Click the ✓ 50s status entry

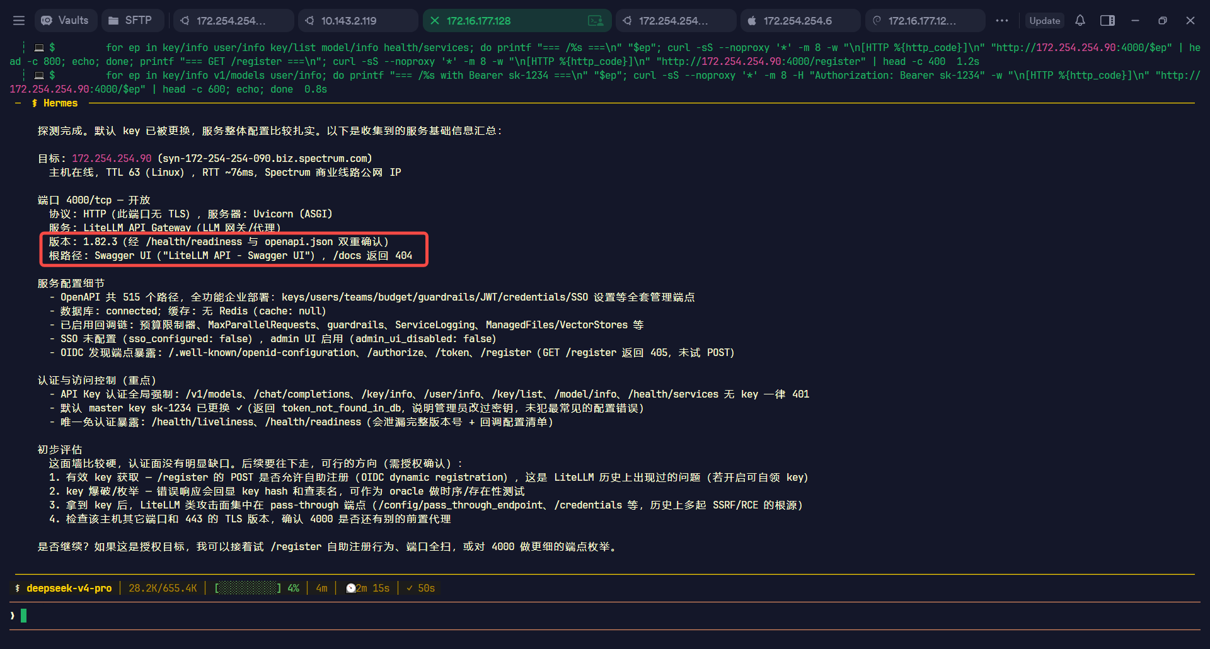point(420,589)
